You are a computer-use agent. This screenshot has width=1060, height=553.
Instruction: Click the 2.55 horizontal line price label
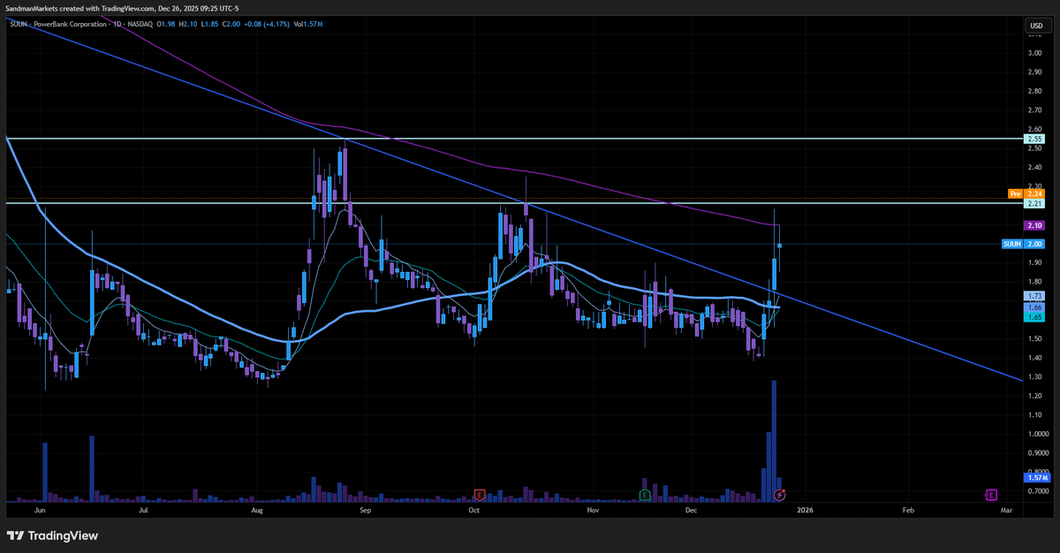click(x=1034, y=139)
